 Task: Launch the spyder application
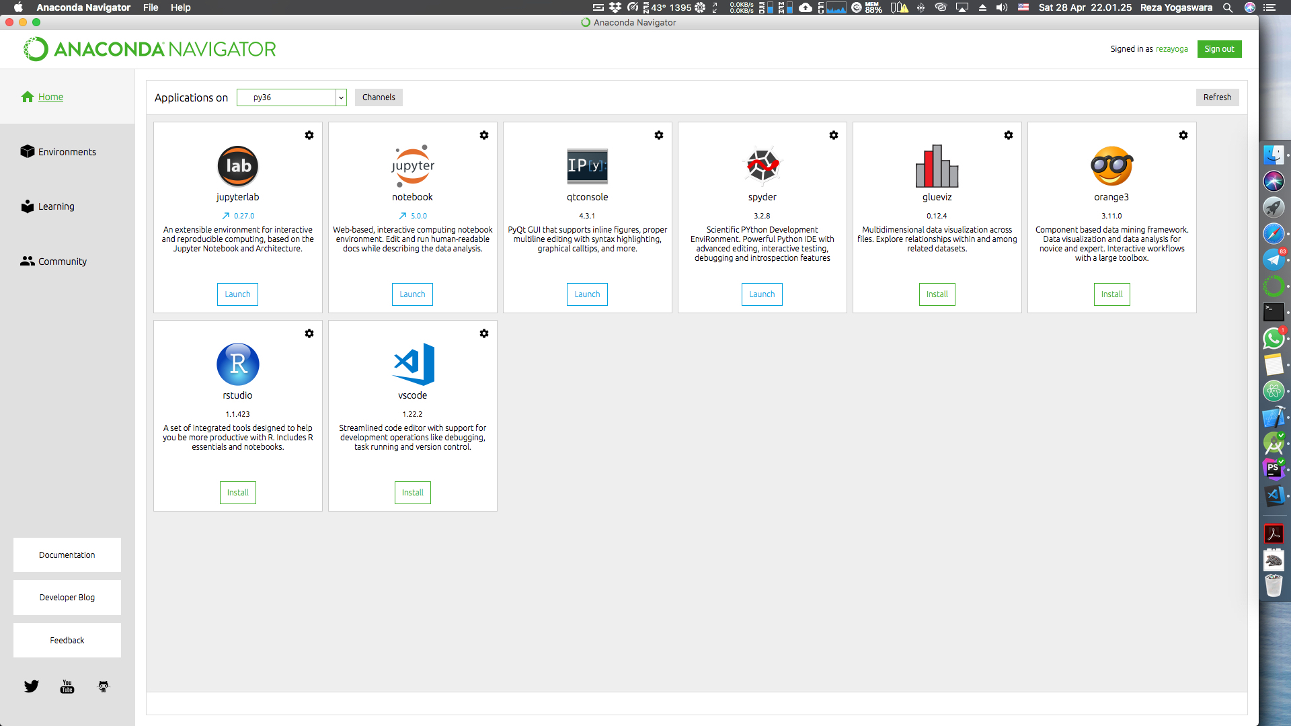coord(762,294)
